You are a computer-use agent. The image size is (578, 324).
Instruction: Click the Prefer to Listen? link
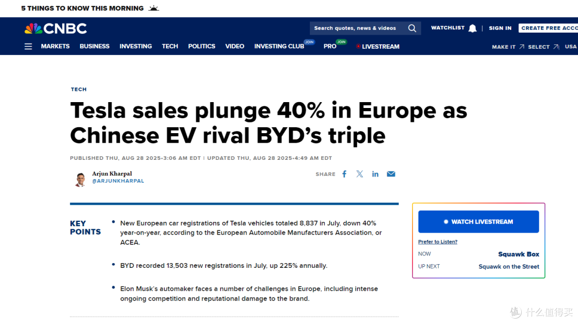point(438,242)
